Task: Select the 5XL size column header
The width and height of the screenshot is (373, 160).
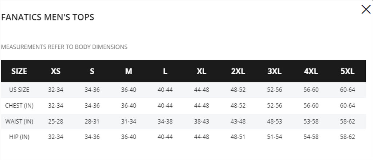Action: (x=348, y=71)
